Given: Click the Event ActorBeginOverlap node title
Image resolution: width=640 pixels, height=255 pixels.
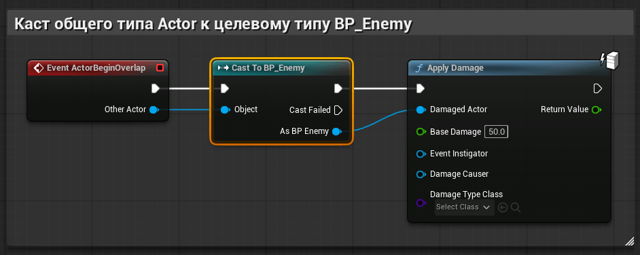Looking at the screenshot, I should [96, 68].
